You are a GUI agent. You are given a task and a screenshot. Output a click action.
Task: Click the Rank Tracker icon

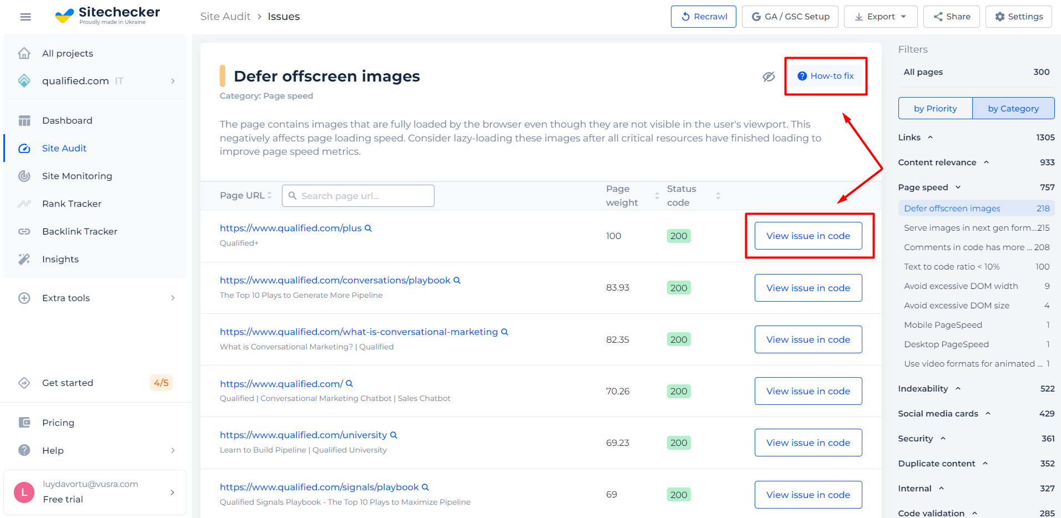point(24,204)
